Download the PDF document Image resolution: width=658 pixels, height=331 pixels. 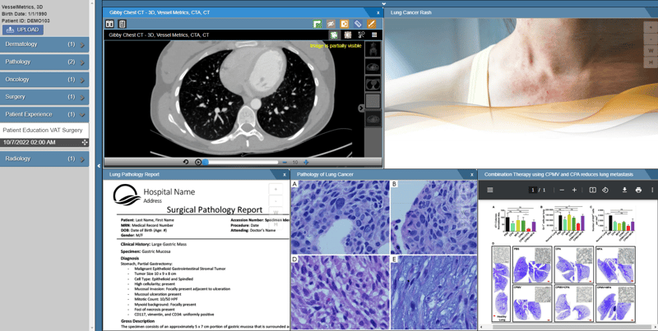point(624,191)
